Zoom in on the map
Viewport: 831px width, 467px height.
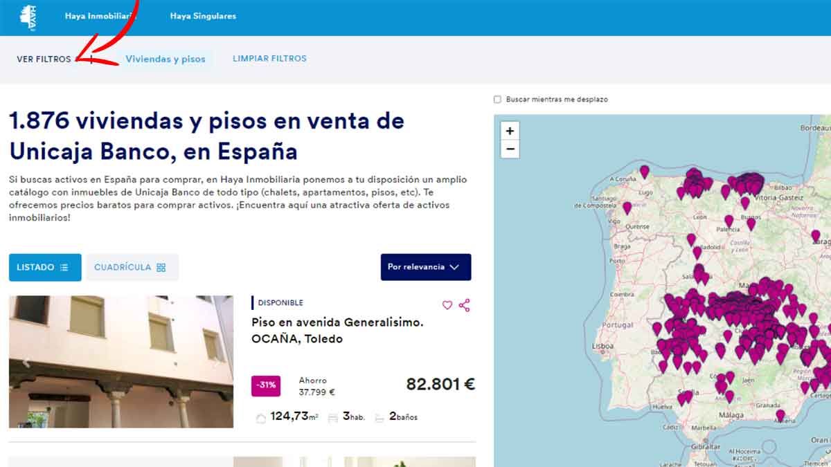(x=510, y=131)
